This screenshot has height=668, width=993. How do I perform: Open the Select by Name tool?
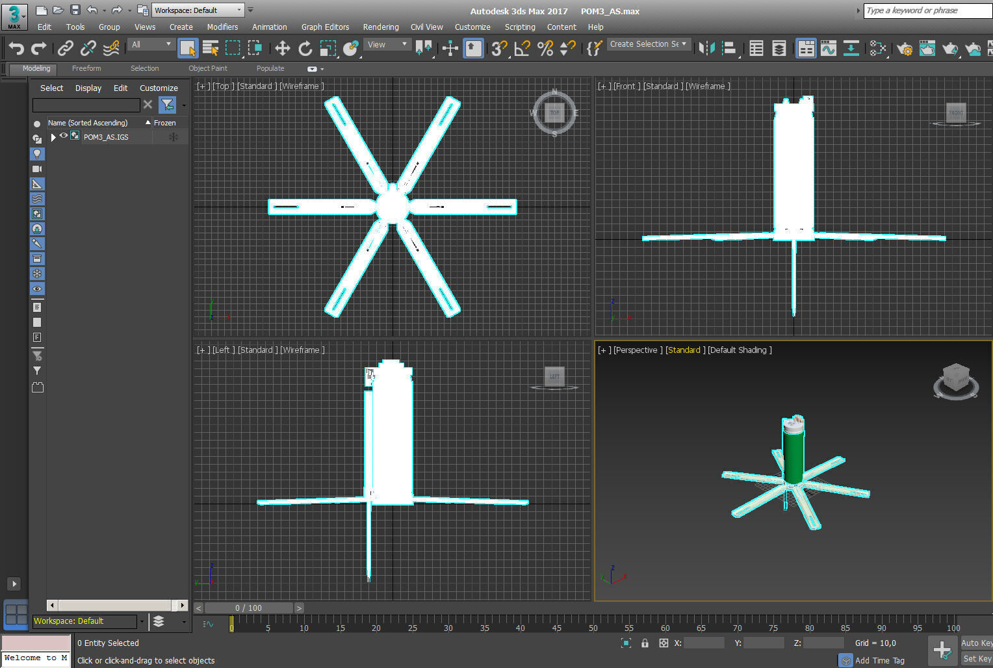coord(211,48)
